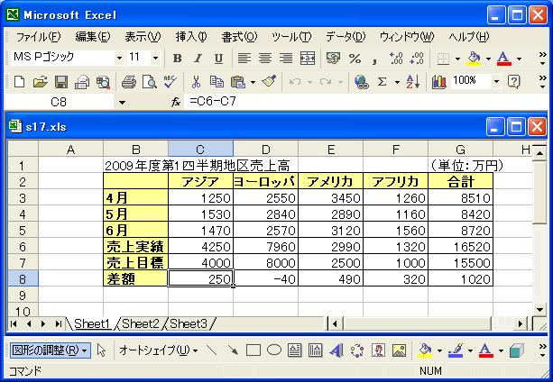Open ファイル menu
This screenshot has width=553, height=382.
coord(39,37)
